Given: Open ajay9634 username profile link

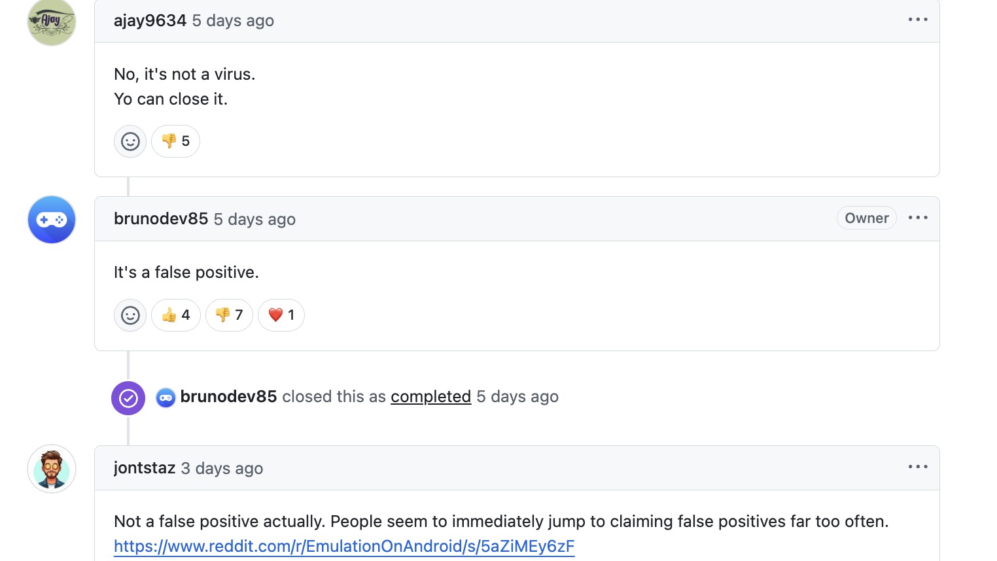Looking at the screenshot, I should (x=150, y=21).
